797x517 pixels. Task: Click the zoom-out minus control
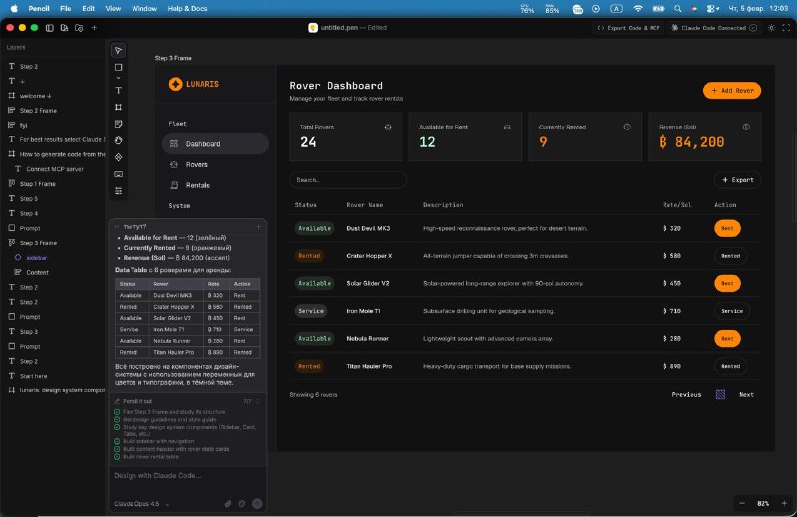click(743, 503)
